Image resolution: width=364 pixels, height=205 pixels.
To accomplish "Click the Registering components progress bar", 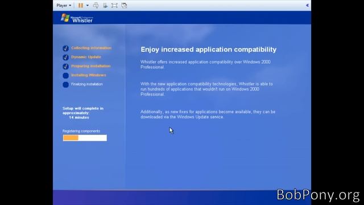I will (85, 138).
